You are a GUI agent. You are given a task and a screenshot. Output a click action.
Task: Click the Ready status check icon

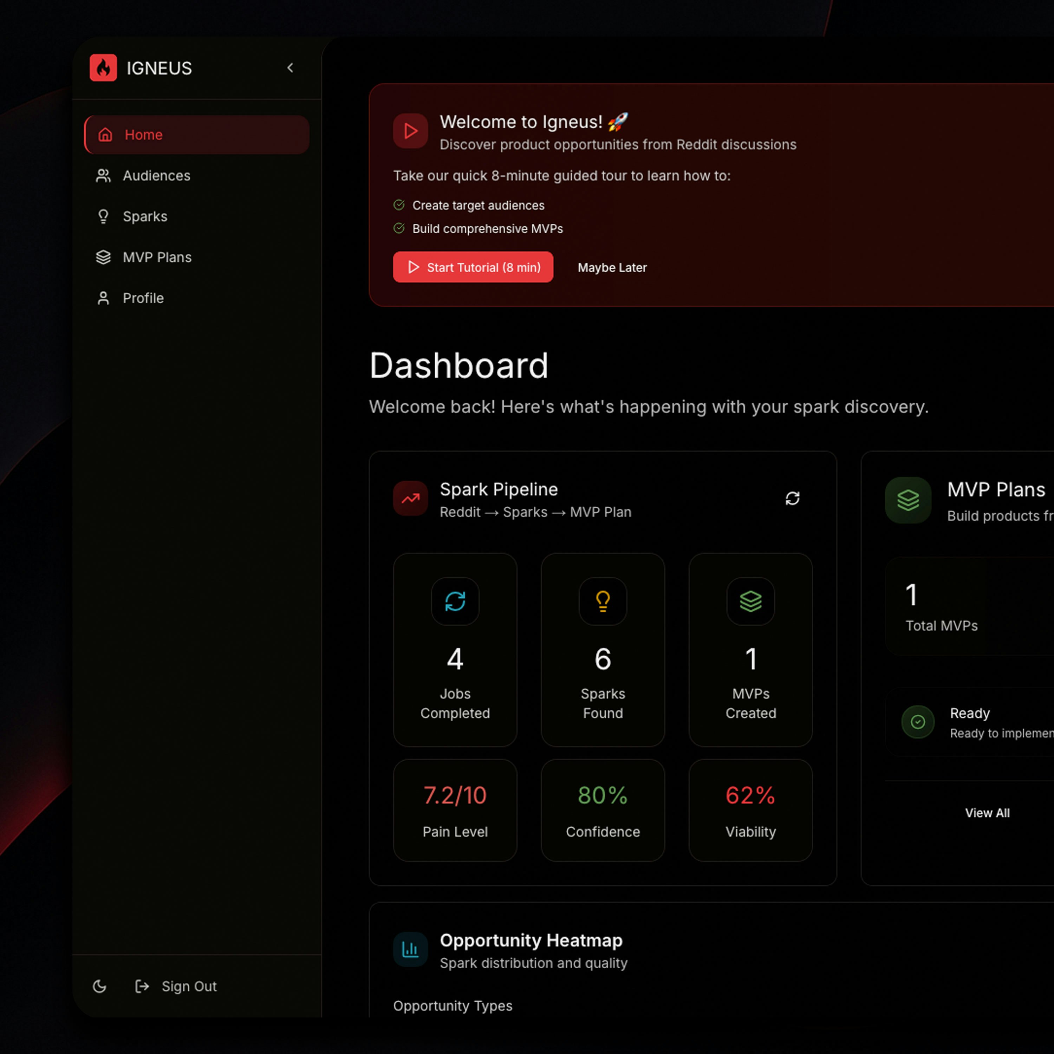918,722
